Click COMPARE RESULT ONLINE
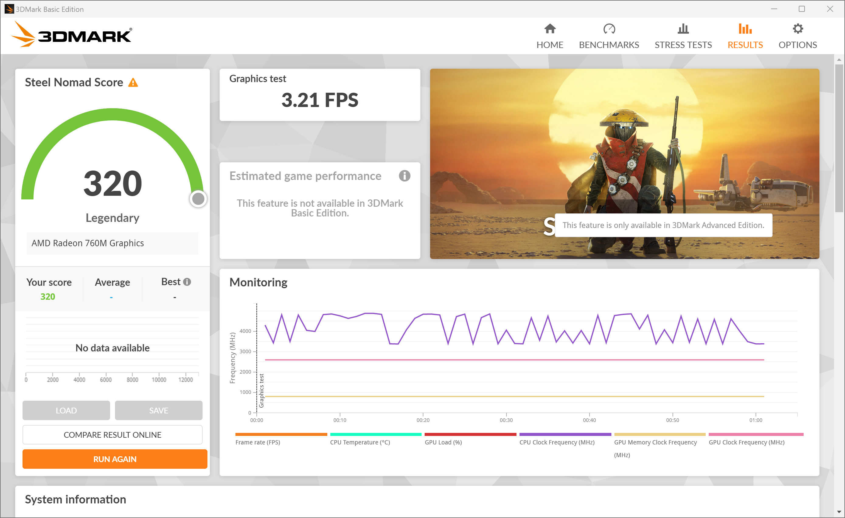Viewport: 845px width, 518px height. [x=113, y=435]
